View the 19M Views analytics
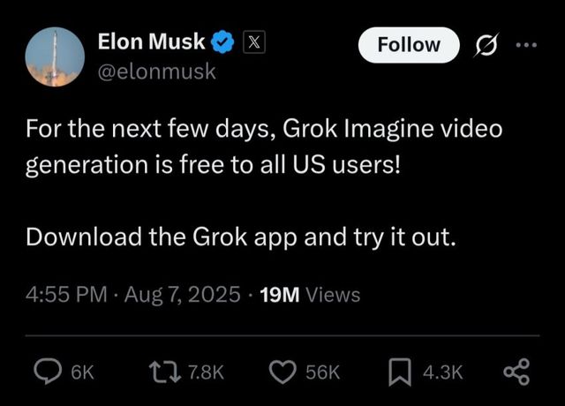Viewport: 565px width, 406px height. [311, 294]
